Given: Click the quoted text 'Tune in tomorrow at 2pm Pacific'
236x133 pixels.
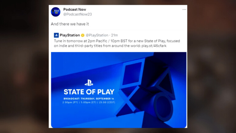Looking at the screenshot, I should 81,41.
